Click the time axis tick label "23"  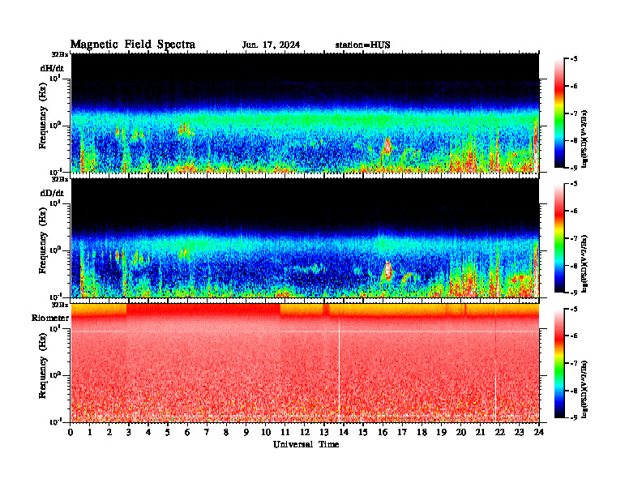[519, 432]
